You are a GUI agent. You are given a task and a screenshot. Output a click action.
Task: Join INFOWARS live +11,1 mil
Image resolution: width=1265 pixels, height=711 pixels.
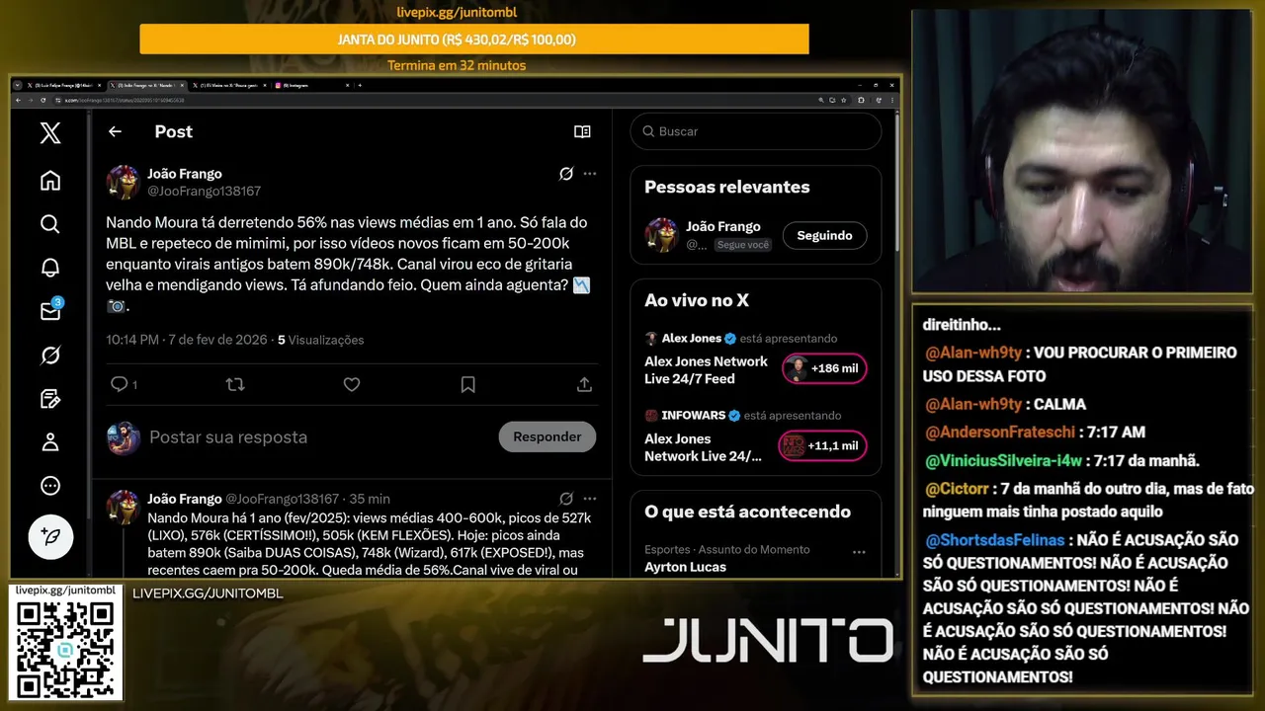(822, 445)
